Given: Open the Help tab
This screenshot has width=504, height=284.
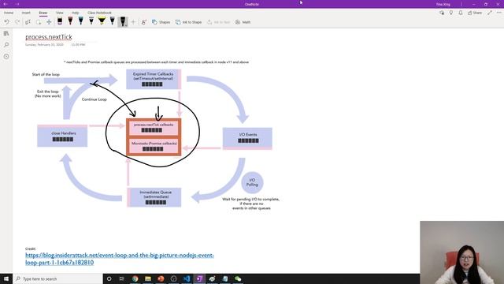Looking at the screenshot, I should (76, 13).
